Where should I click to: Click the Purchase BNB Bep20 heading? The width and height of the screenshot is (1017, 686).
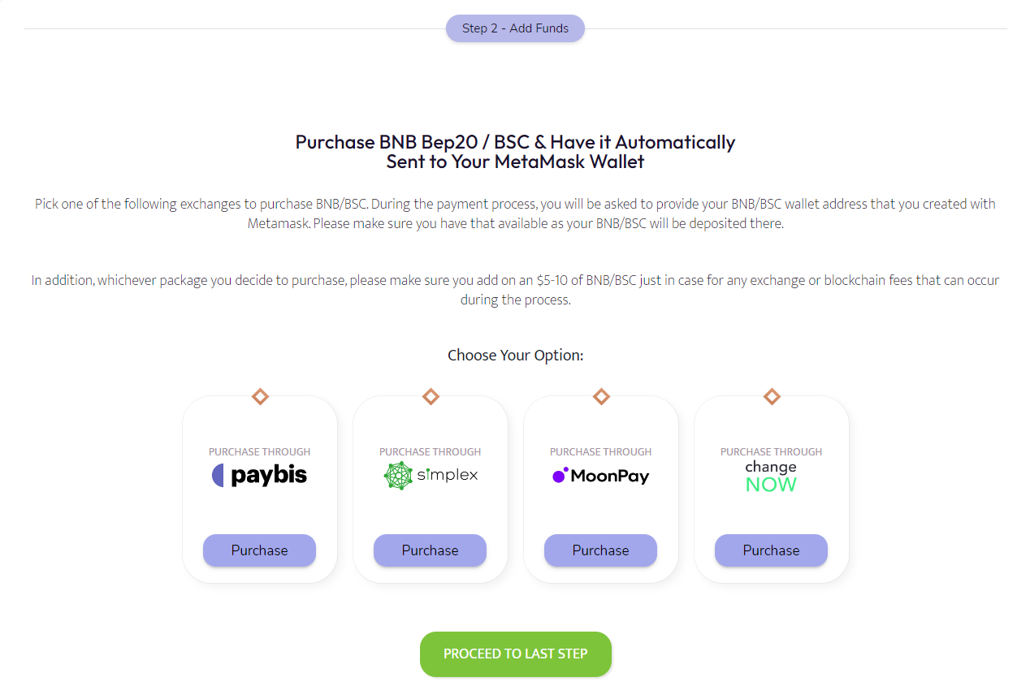[515, 152]
